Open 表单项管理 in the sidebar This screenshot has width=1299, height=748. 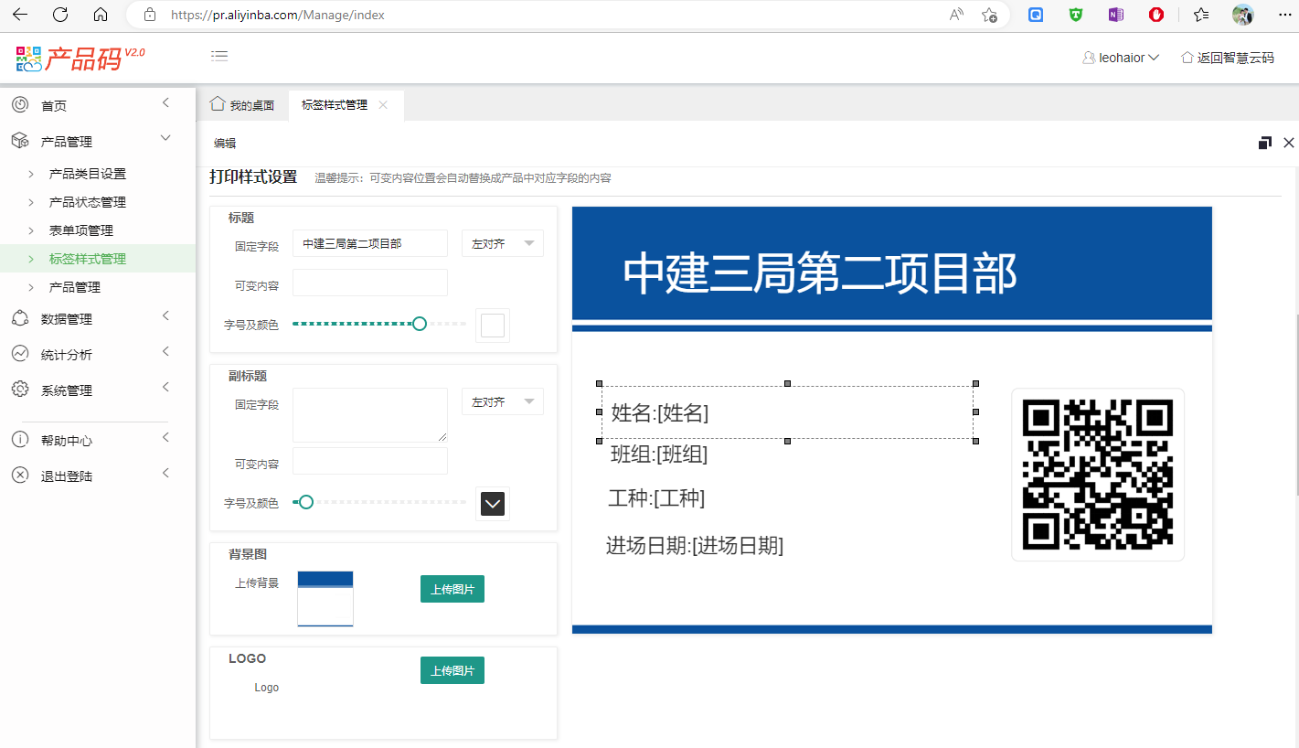click(81, 230)
